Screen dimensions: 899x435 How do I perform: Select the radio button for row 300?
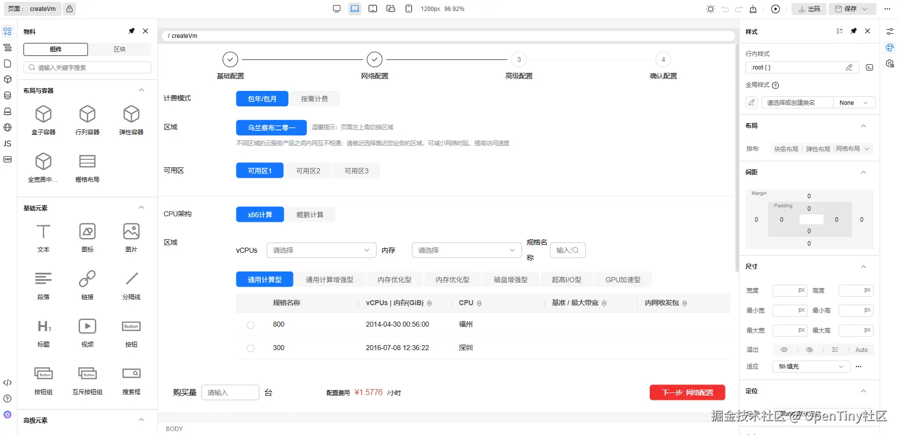point(251,349)
